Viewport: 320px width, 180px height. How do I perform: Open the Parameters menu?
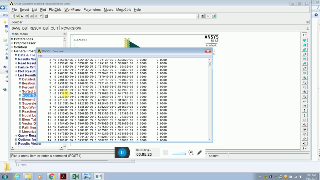(92, 9)
